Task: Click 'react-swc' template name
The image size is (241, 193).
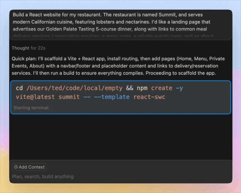Action: [x=149, y=97]
